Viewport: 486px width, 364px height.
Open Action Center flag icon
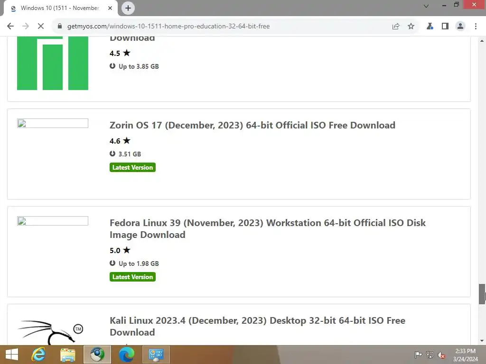(x=418, y=355)
